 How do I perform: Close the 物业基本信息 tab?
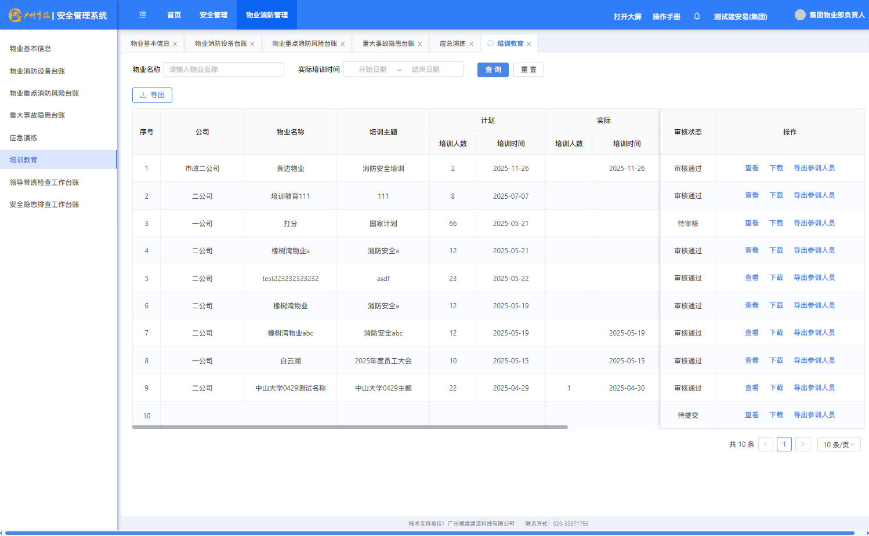click(x=175, y=44)
